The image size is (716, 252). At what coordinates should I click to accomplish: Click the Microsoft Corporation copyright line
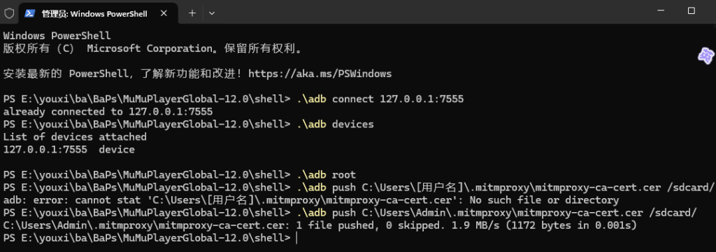[153, 48]
